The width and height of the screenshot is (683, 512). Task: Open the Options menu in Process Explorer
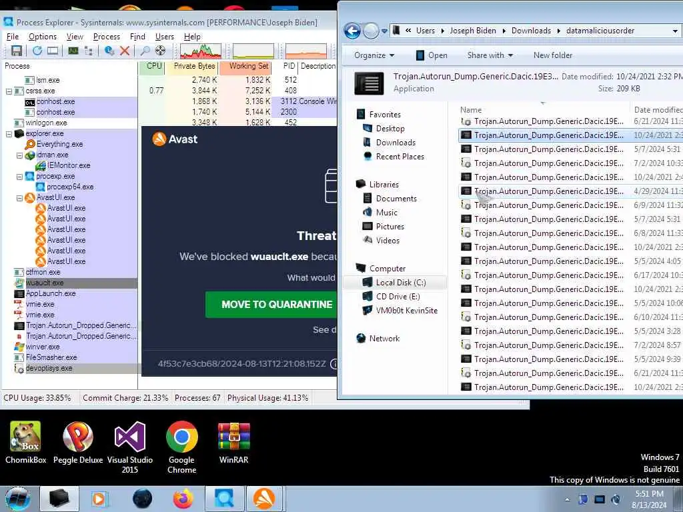43,37
